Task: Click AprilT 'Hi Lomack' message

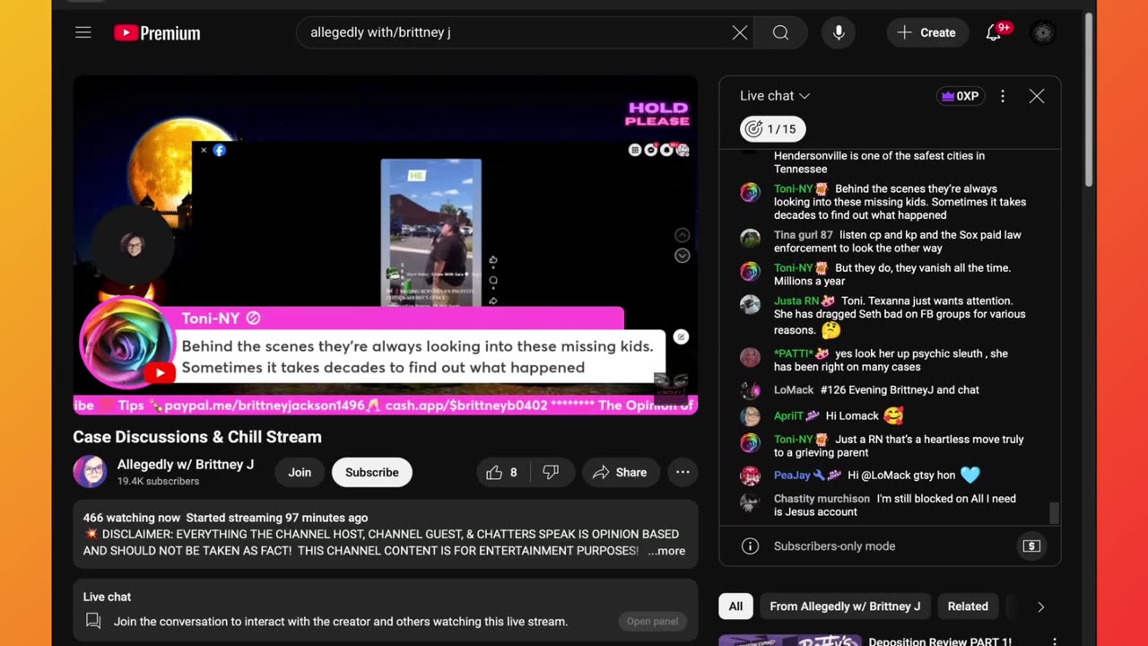Action: point(852,416)
